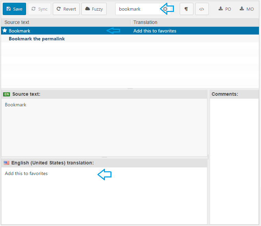This screenshot has width=261, height=226.
Task: Click the US flag icon beside translation label
Action: [7, 163]
